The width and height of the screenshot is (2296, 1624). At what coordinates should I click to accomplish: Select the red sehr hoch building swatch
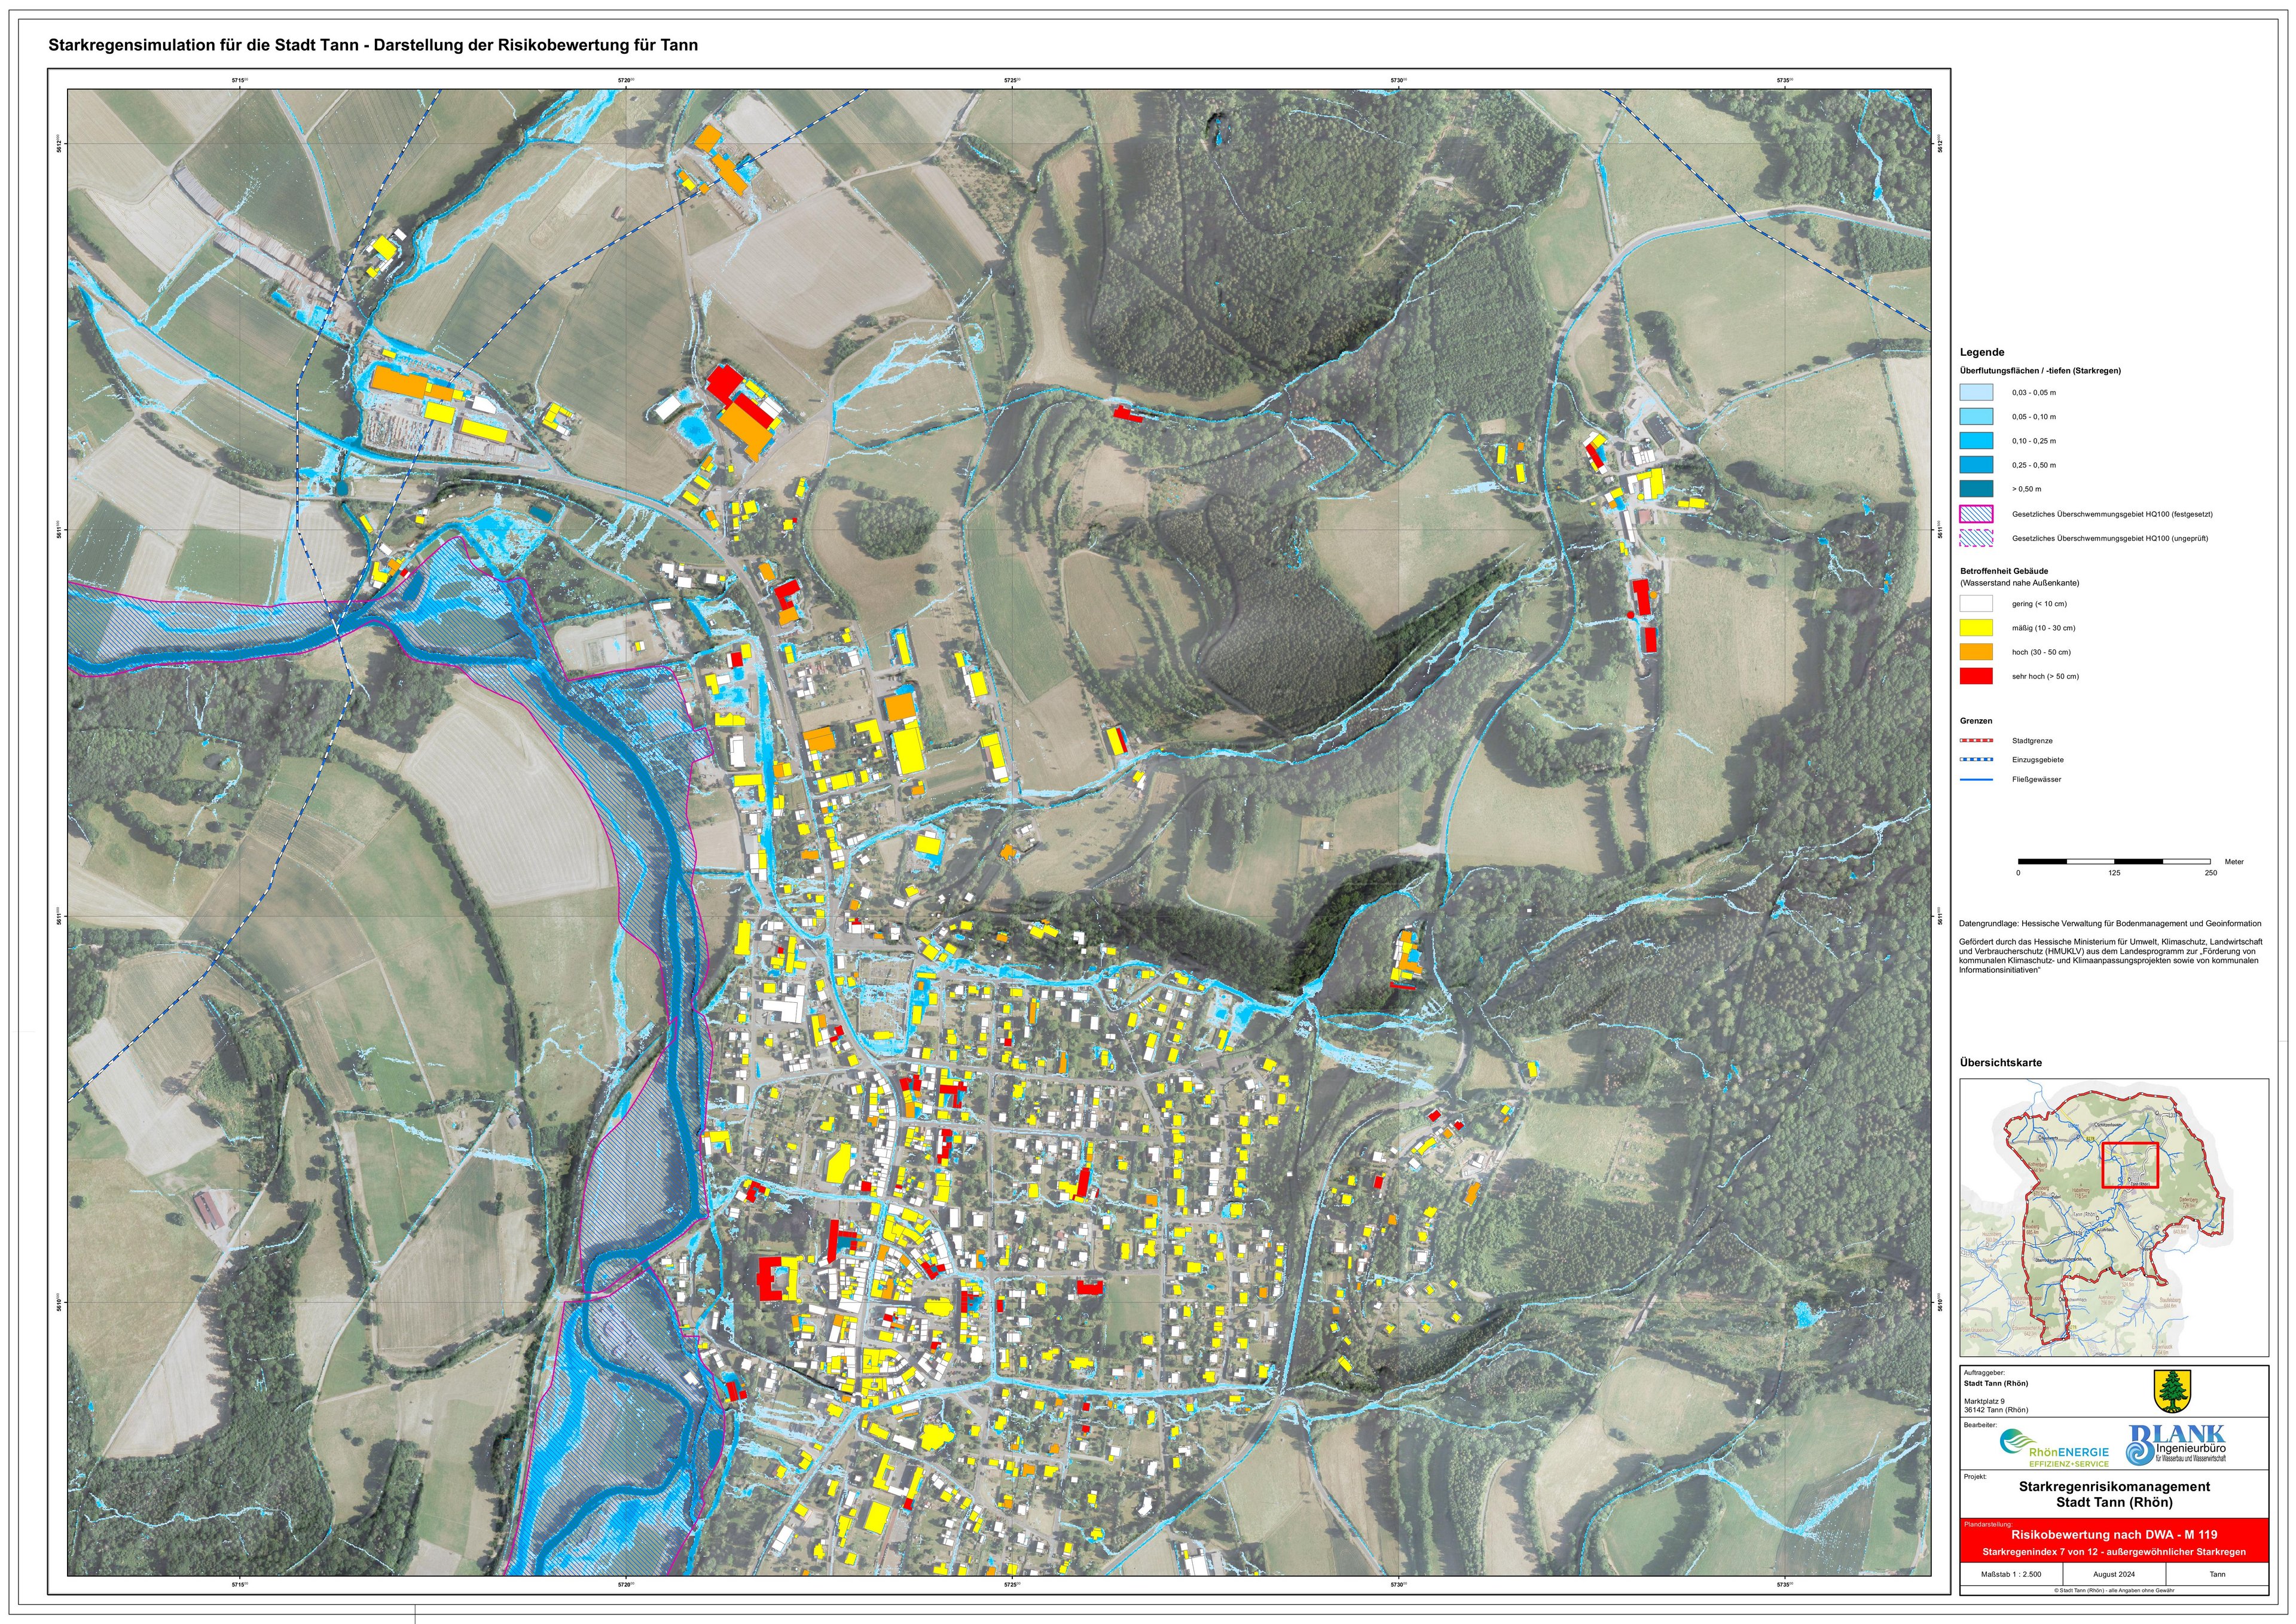point(1976,676)
